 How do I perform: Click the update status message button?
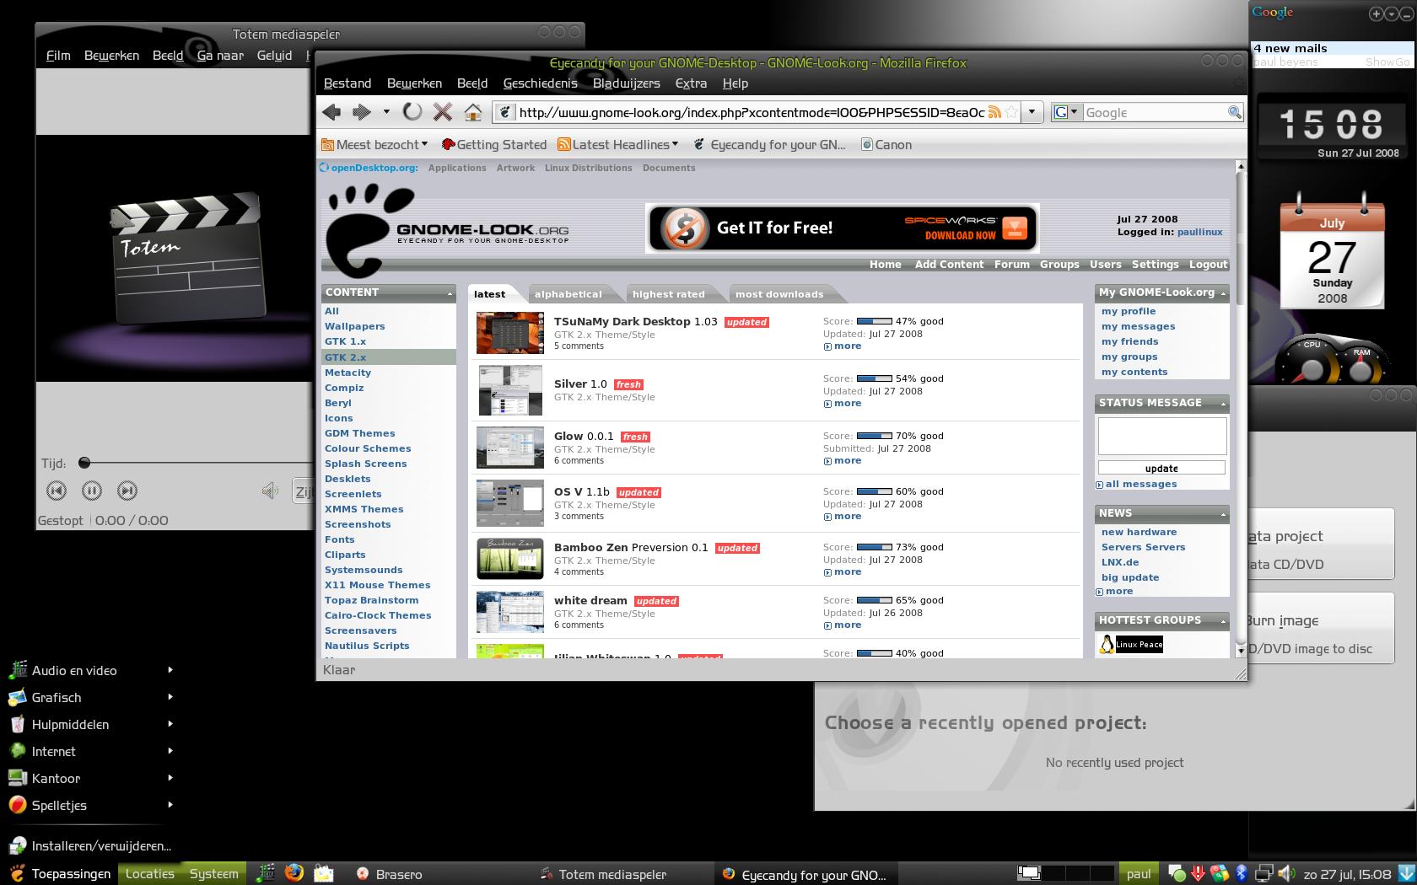(x=1161, y=469)
